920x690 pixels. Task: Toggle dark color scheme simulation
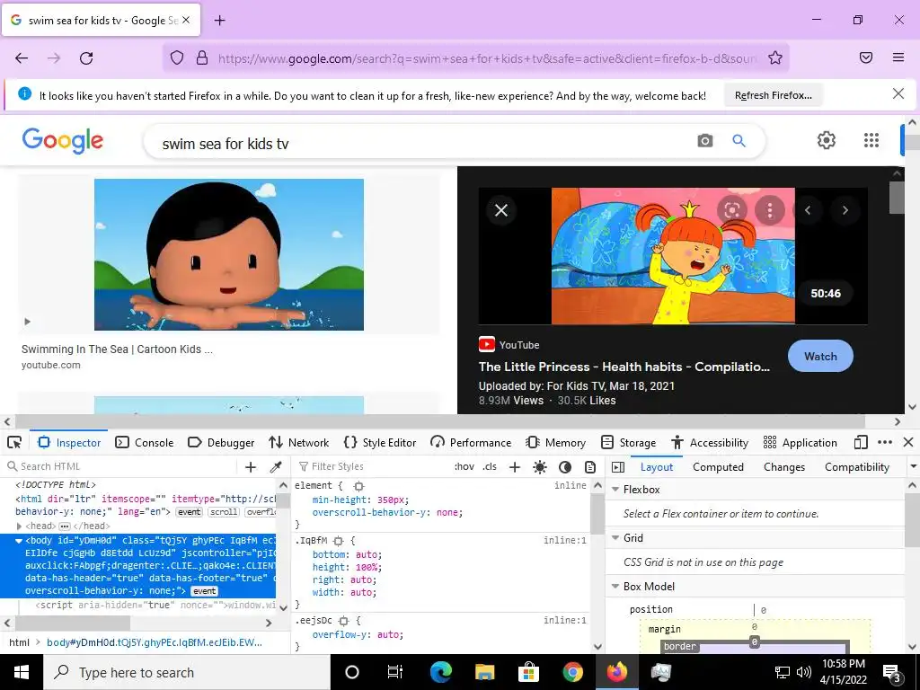[565, 467]
